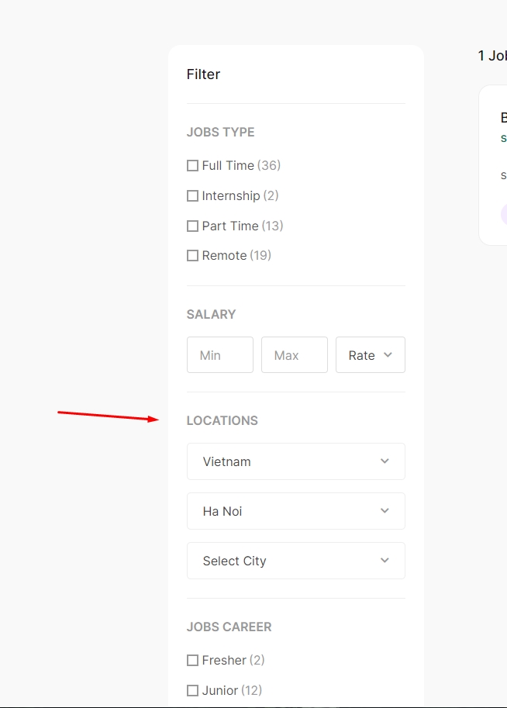Click the chevron arrow beside Ha Noi

click(385, 511)
